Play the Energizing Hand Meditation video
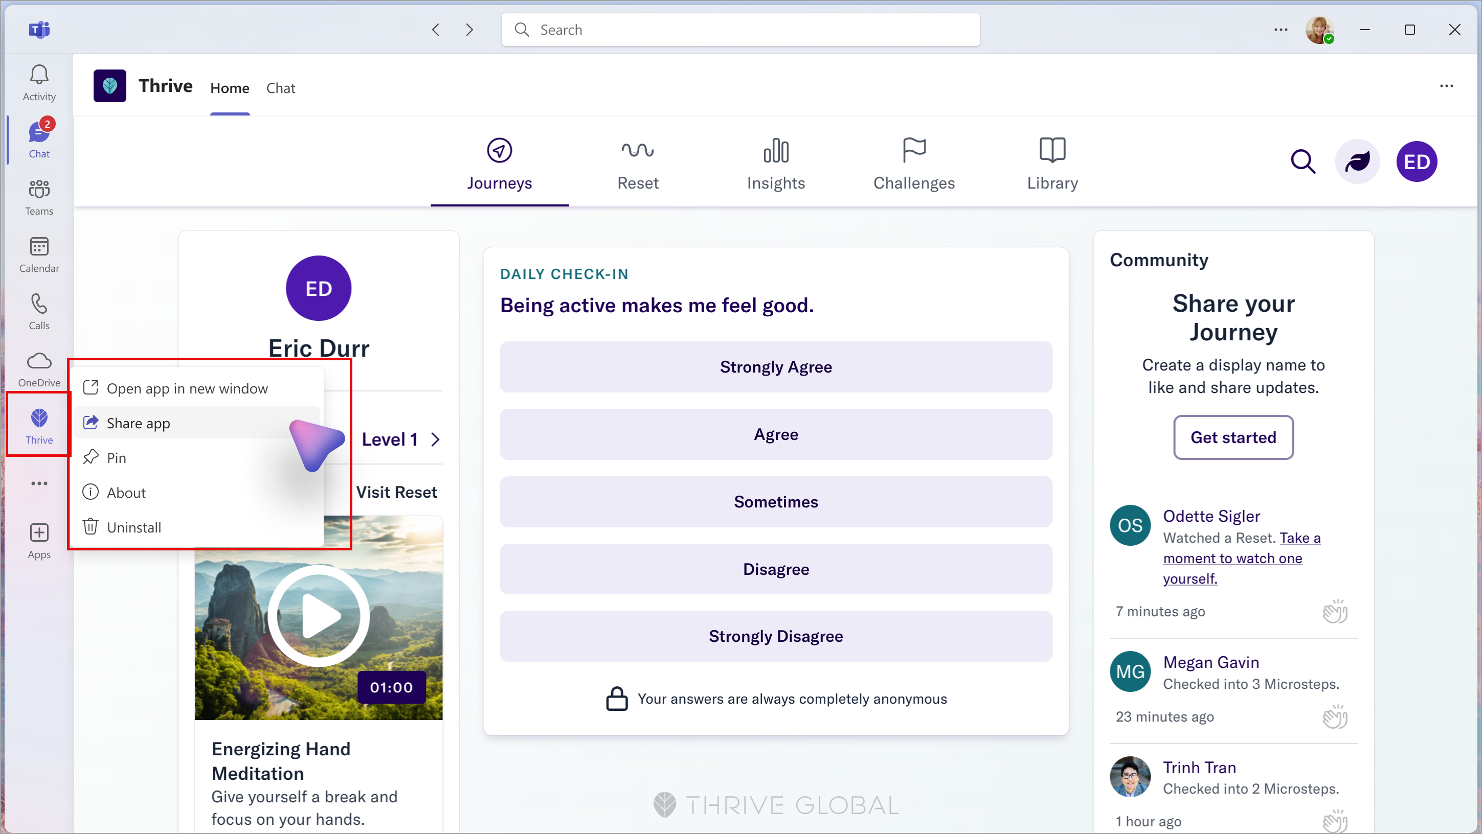 click(x=318, y=614)
